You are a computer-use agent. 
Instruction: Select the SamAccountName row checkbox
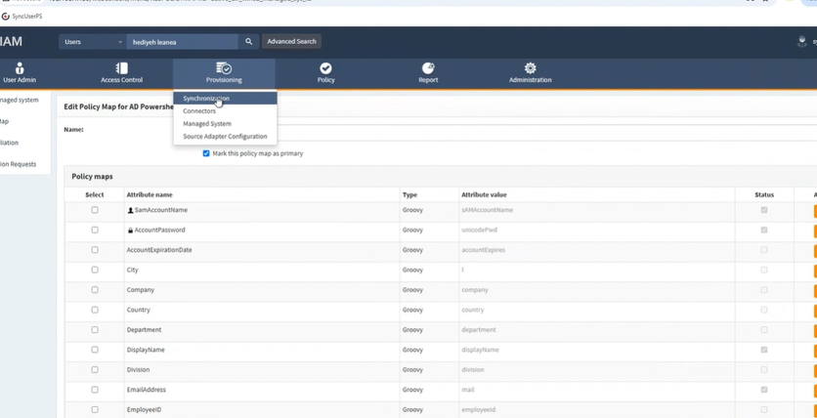tap(95, 210)
